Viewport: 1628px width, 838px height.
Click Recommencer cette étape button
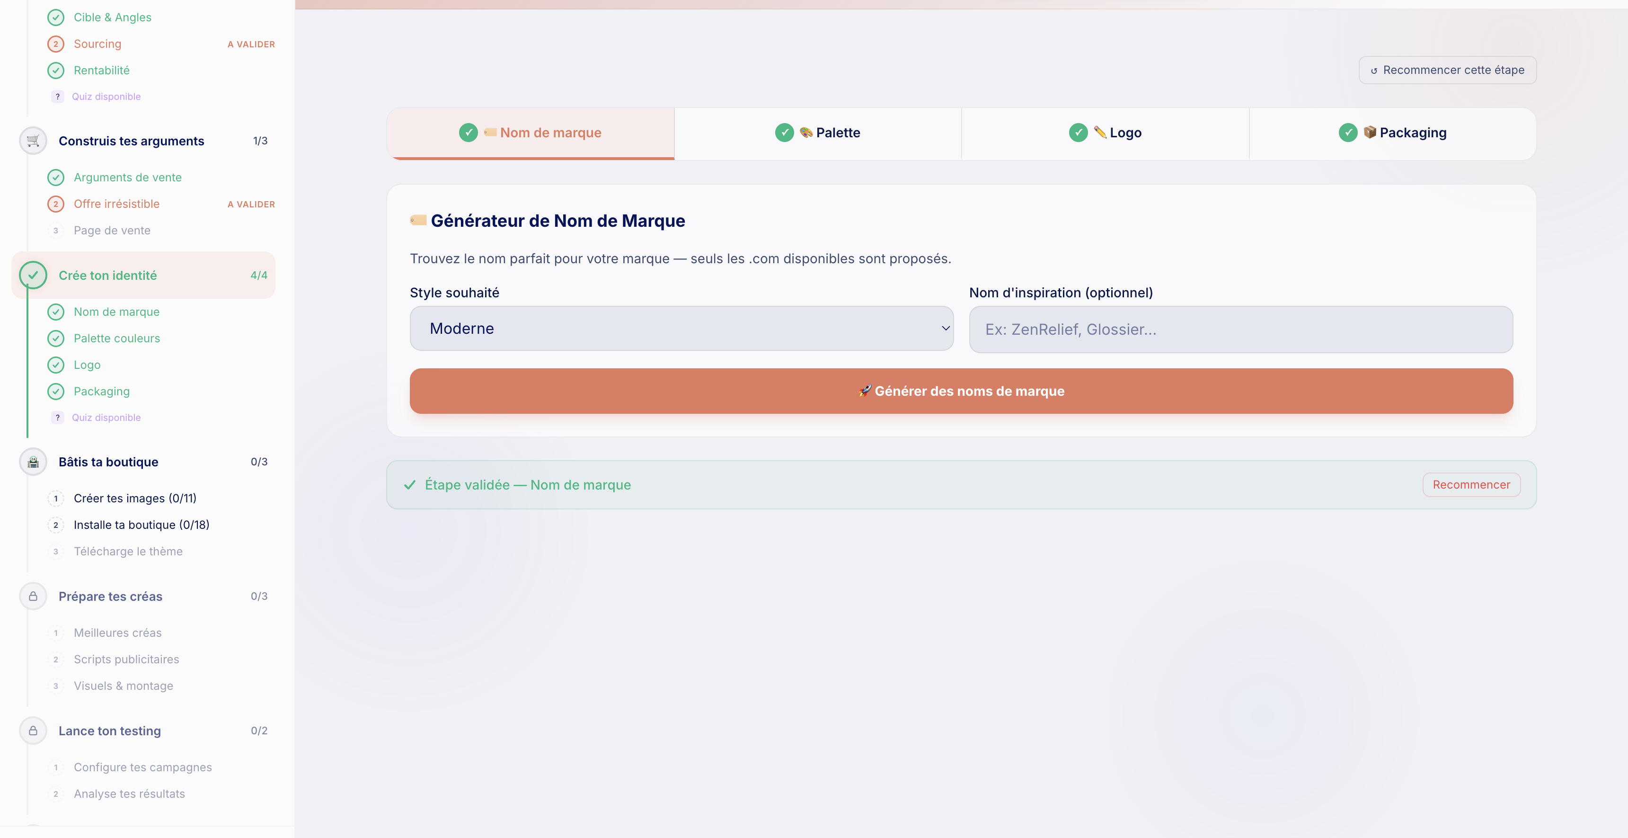click(1447, 70)
